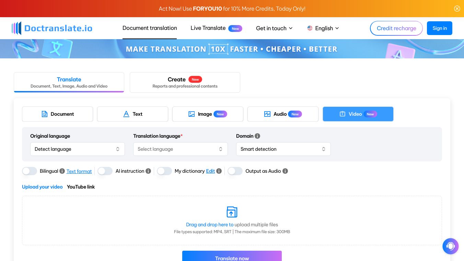Screen dimensions: 464x261
Task: Select the Audio translation type
Action: coord(283,114)
